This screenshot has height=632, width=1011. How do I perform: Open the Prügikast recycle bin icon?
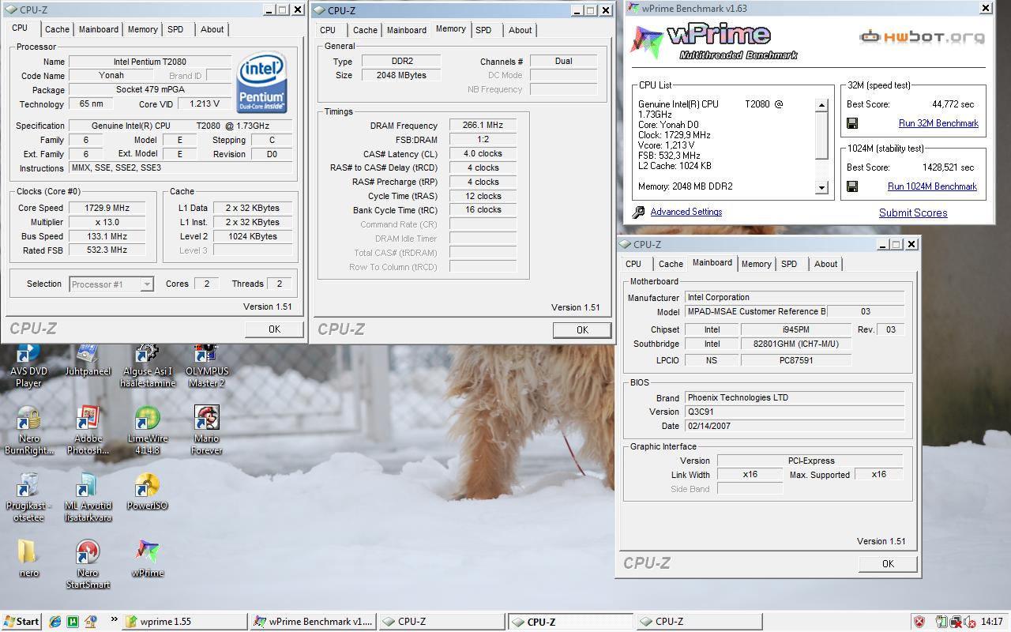[x=28, y=498]
